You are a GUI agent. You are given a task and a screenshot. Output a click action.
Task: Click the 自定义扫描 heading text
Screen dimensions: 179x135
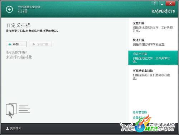18,25
